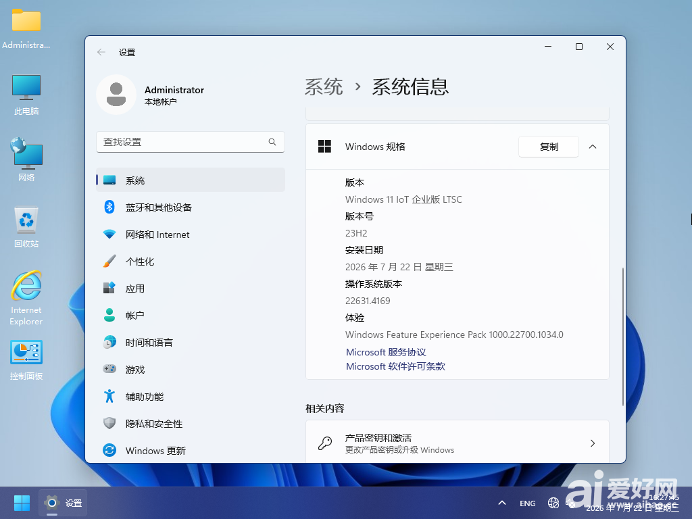
Task: Click the 隐私和安全性 shield icon
Action: click(x=109, y=423)
